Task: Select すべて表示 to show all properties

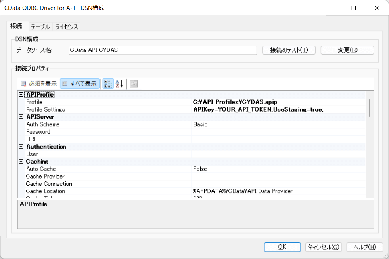Action: click(80, 84)
